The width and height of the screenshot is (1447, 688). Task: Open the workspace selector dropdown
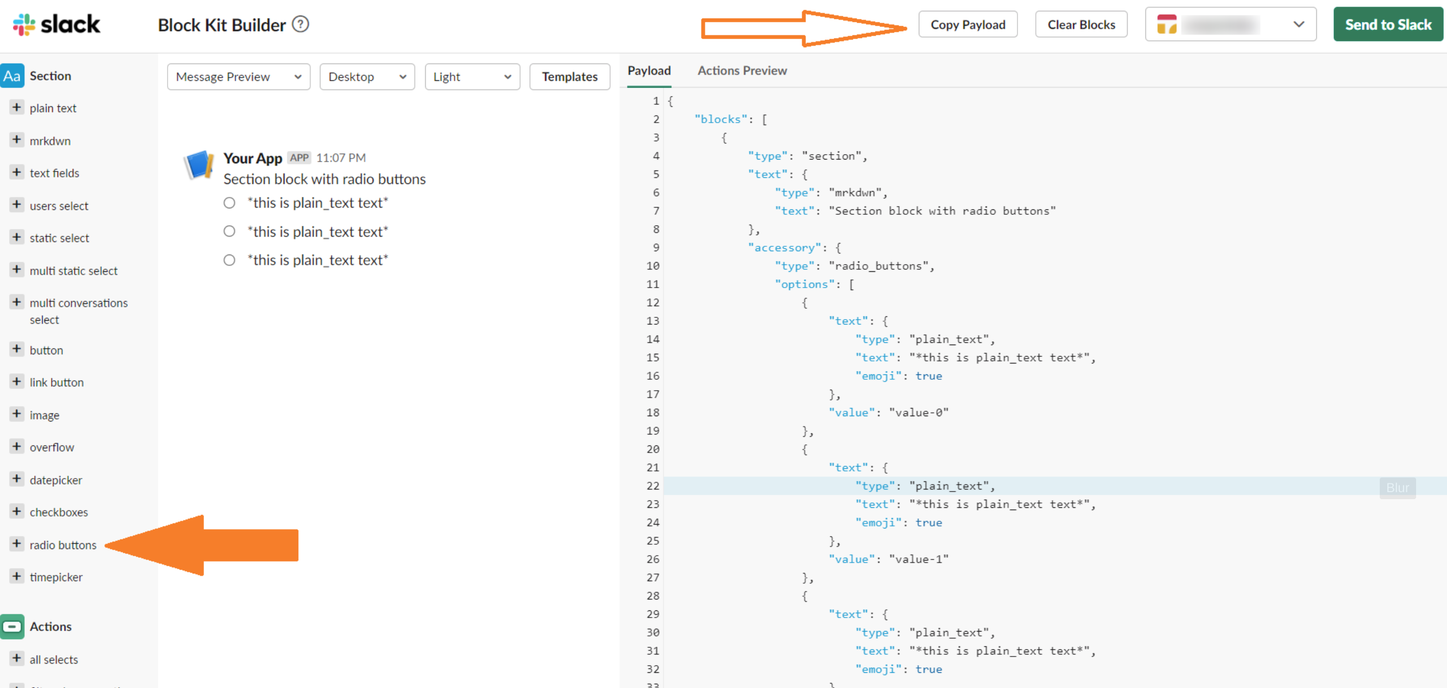point(1230,25)
